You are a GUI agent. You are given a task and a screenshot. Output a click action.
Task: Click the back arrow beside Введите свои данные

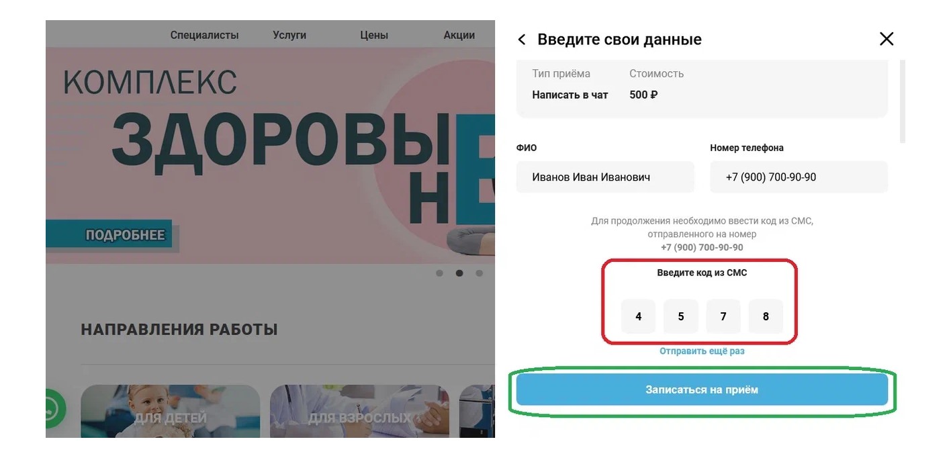(522, 40)
